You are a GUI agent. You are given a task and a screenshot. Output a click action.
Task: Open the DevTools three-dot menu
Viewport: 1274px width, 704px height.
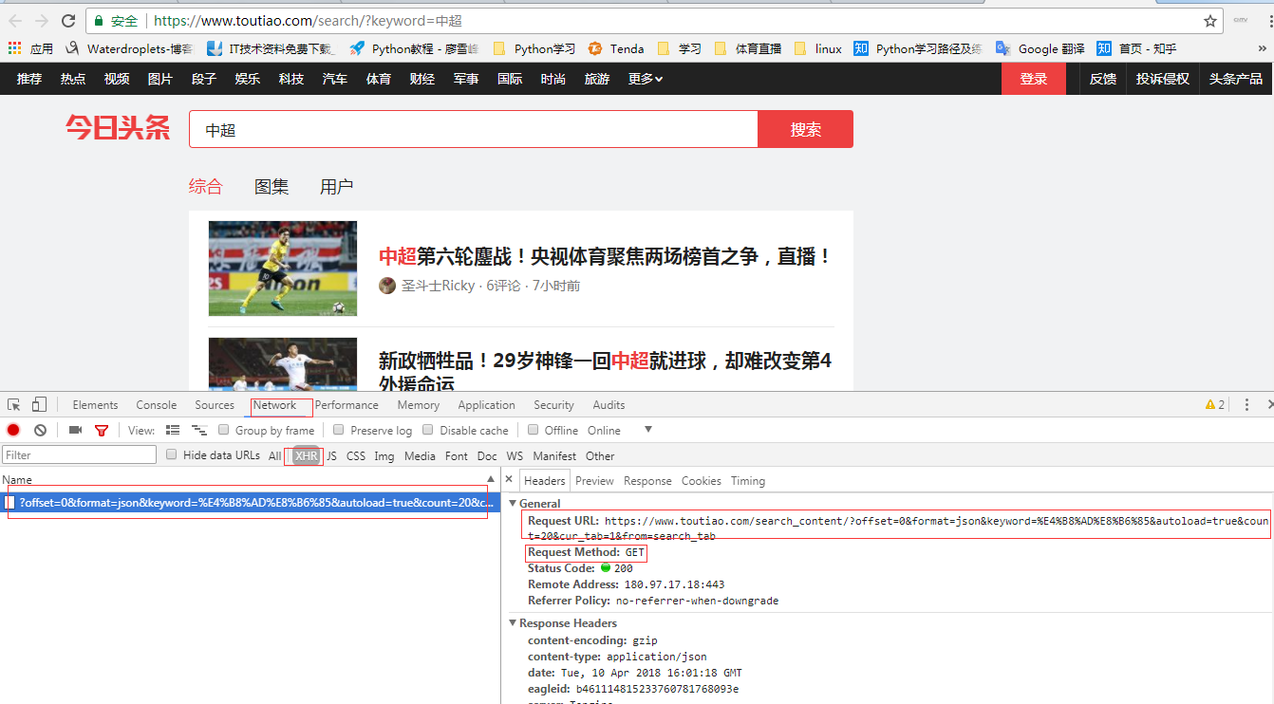[1246, 405]
